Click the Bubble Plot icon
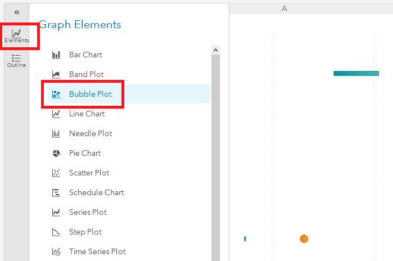The width and height of the screenshot is (393, 261). (x=56, y=94)
